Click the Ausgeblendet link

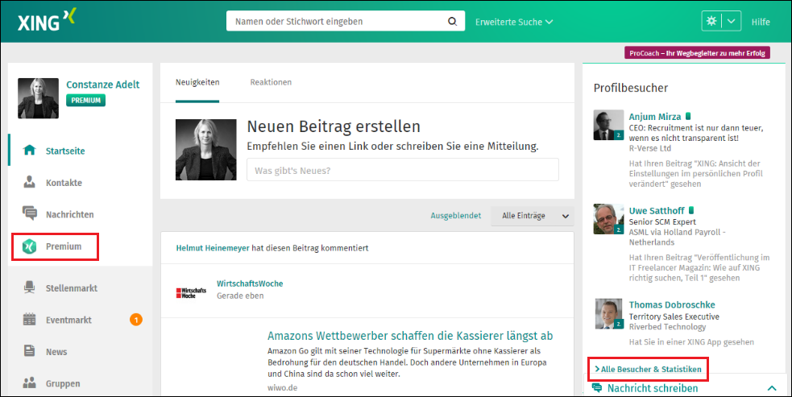tap(455, 216)
